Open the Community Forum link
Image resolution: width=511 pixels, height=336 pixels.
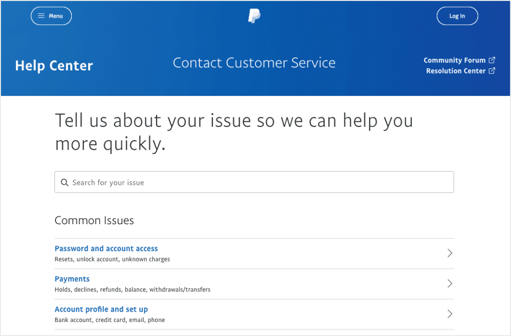[456, 60]
